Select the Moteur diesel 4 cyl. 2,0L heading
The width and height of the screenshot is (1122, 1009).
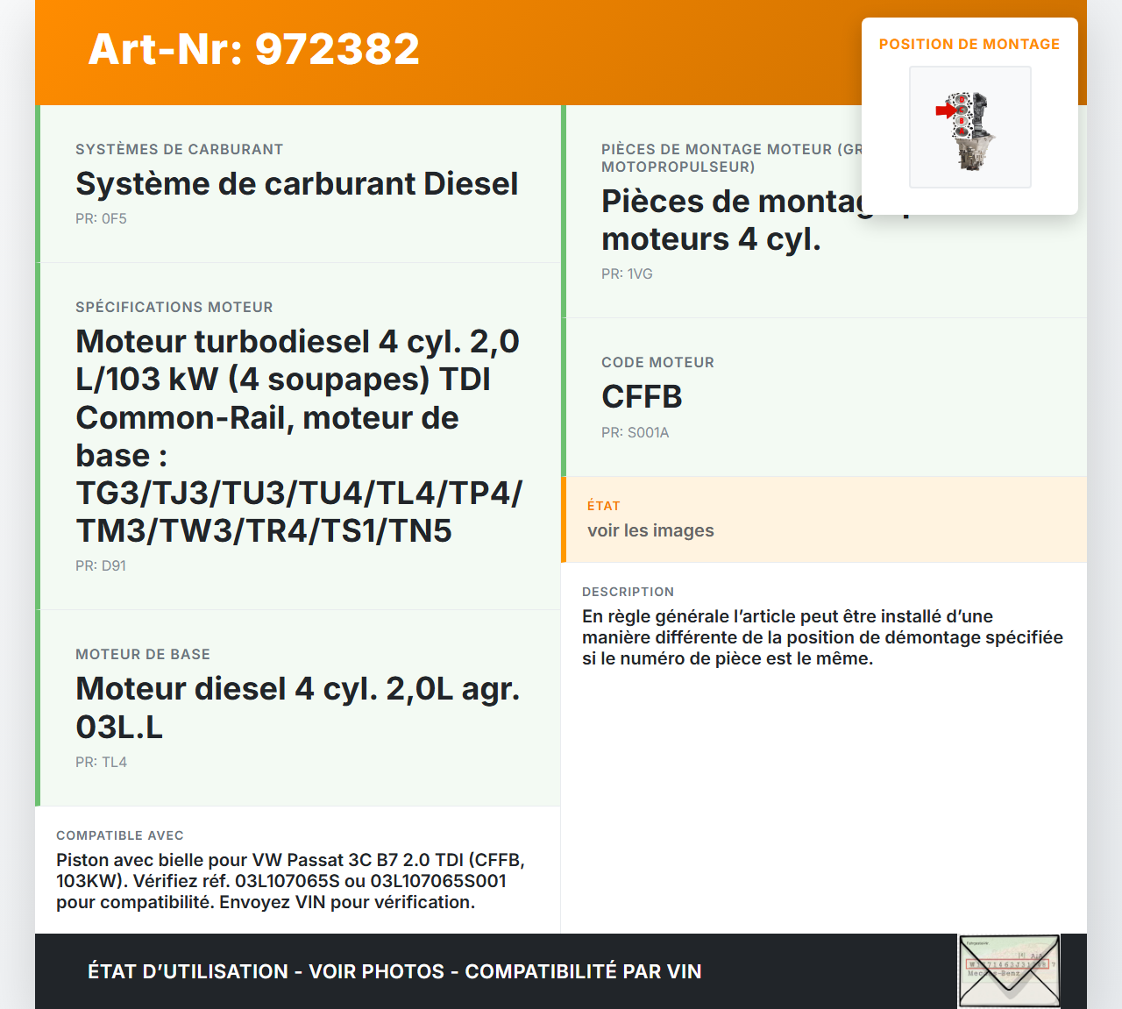point(297,707)
